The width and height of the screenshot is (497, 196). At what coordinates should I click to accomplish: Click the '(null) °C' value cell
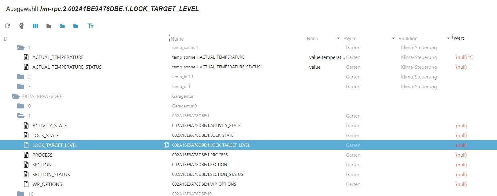pyautogui.click(x=464, y=57)
